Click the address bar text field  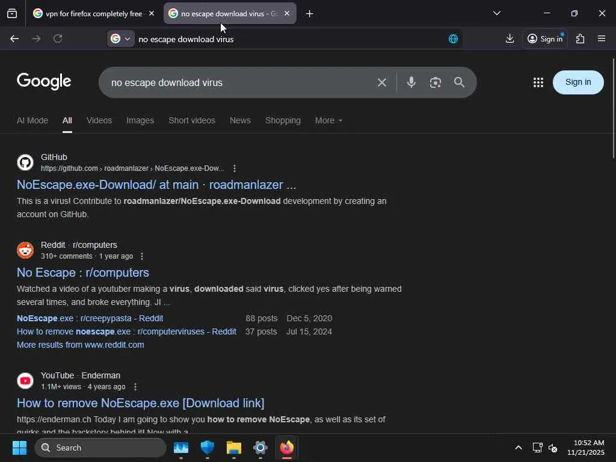(x=291, y=39)
